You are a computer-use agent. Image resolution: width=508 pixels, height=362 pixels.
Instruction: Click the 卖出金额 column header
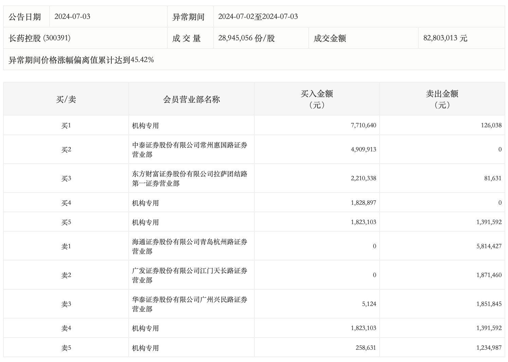442,99
